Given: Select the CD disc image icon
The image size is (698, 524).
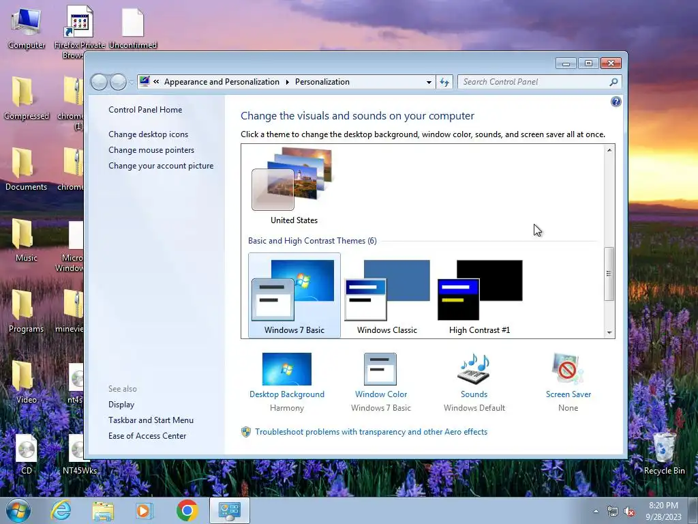Looking at the screenshot, I should coord(27,454).
